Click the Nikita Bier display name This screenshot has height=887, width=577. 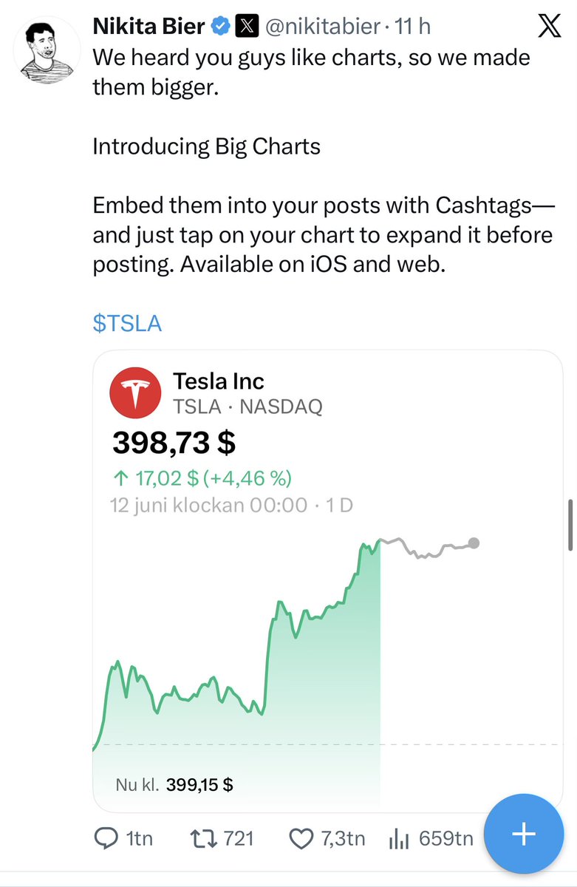[149, 27]
